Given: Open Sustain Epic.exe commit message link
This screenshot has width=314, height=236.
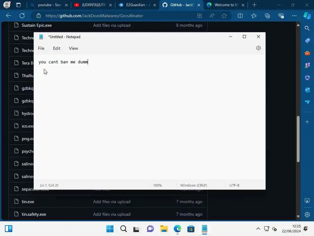Looking at the screenshot, I should [x=112, y=25].
